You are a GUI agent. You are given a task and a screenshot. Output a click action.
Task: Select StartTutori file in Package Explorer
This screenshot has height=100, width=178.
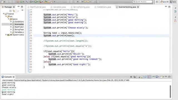[x=19, y=27]
